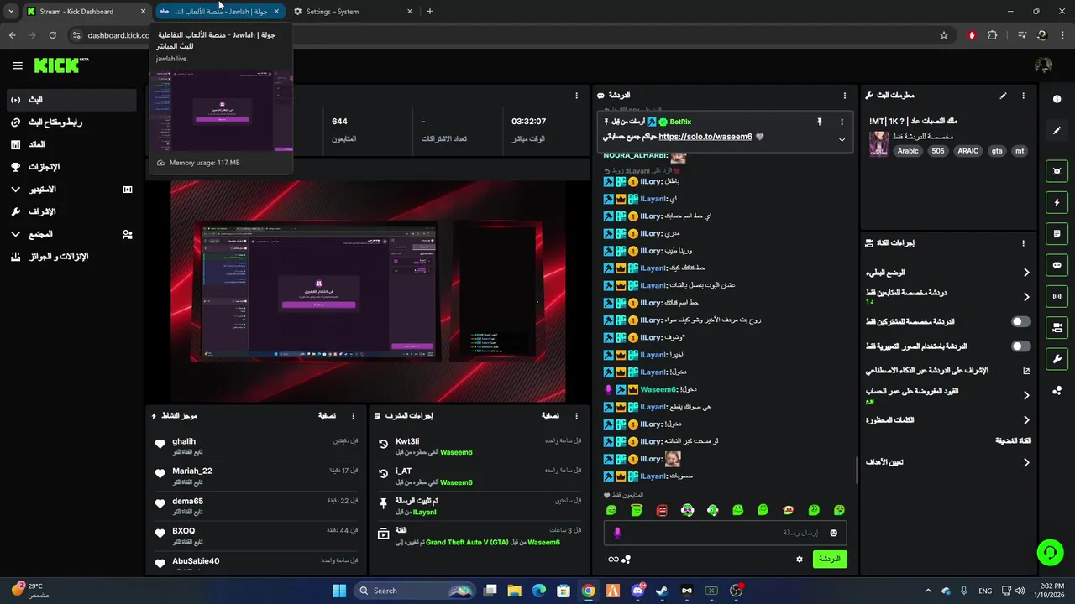Open chat panel three-dot menu
The image size is (1075, 604).
(845, 96)
